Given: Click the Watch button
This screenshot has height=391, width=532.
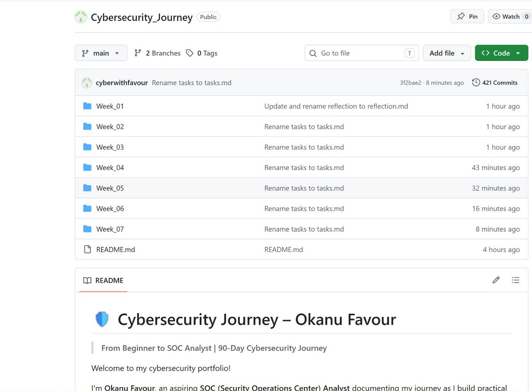Looking at the screenshot, I should 510,16.
